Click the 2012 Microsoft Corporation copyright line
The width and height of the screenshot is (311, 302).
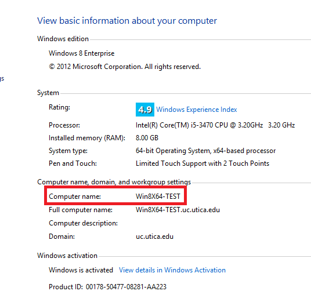125,67
